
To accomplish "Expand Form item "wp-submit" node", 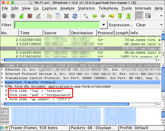I will pos(6,99).
